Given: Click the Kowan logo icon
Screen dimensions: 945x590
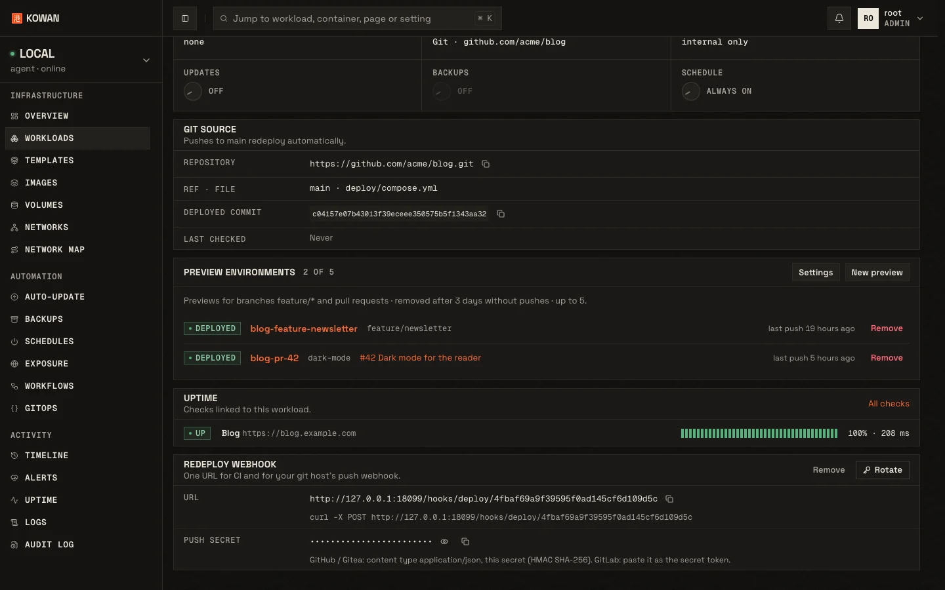Looking at the screenshot, I should pos(17,18).
